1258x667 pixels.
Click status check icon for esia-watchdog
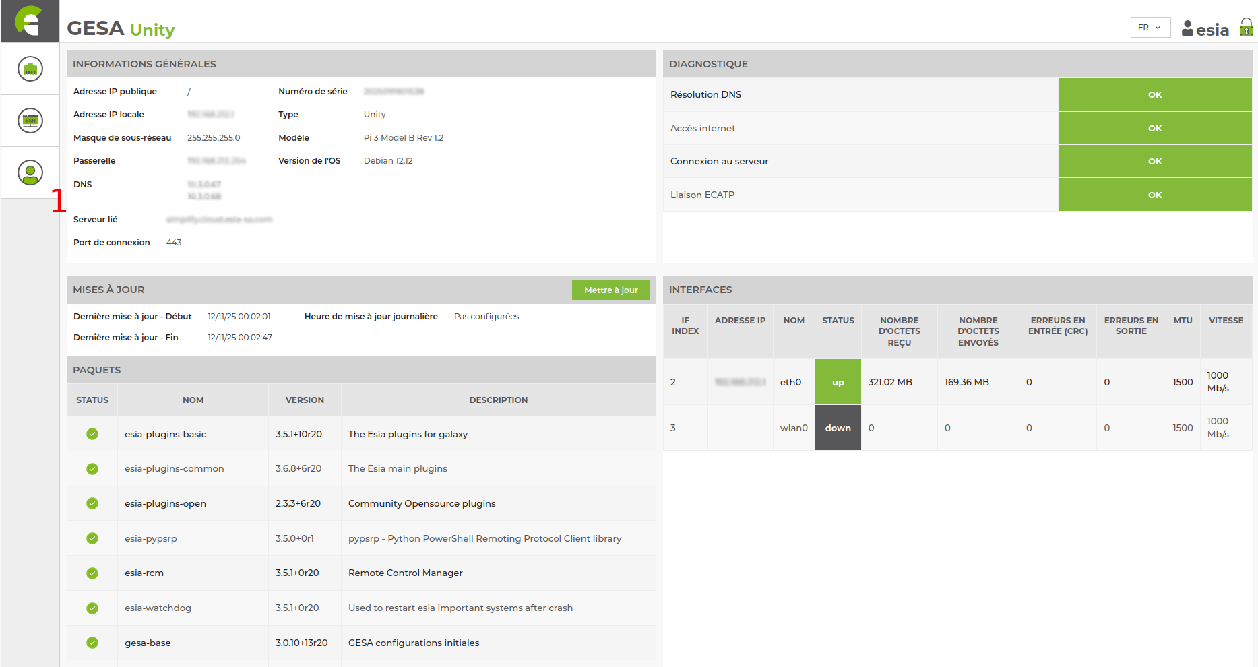tap(92, 608)
